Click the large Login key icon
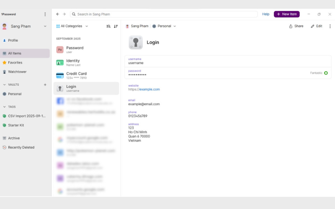The image size is (335, 209). 136,42
